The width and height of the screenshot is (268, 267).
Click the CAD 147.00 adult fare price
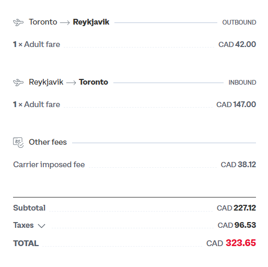pos(236,105)
